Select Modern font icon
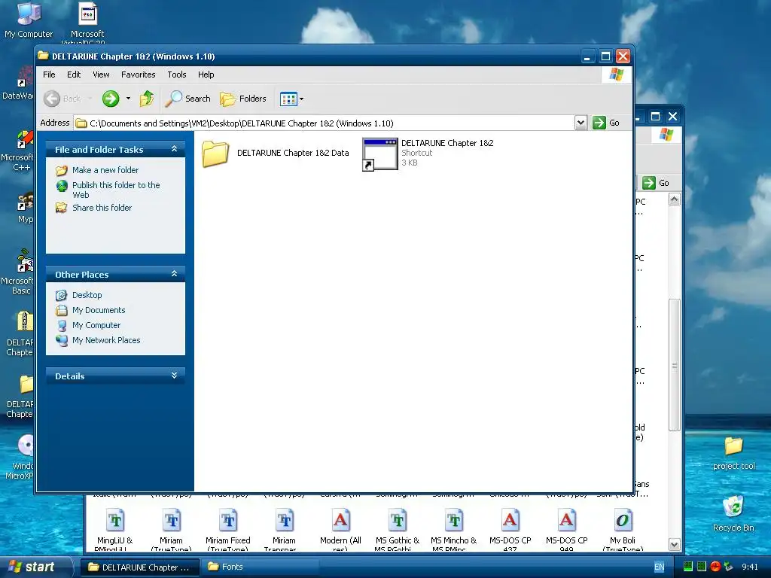The width and height of the screenshot is (771, 578). [340, 530]
